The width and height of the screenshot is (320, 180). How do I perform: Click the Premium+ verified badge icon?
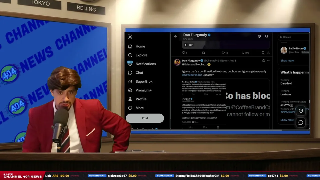pos(130,90)
